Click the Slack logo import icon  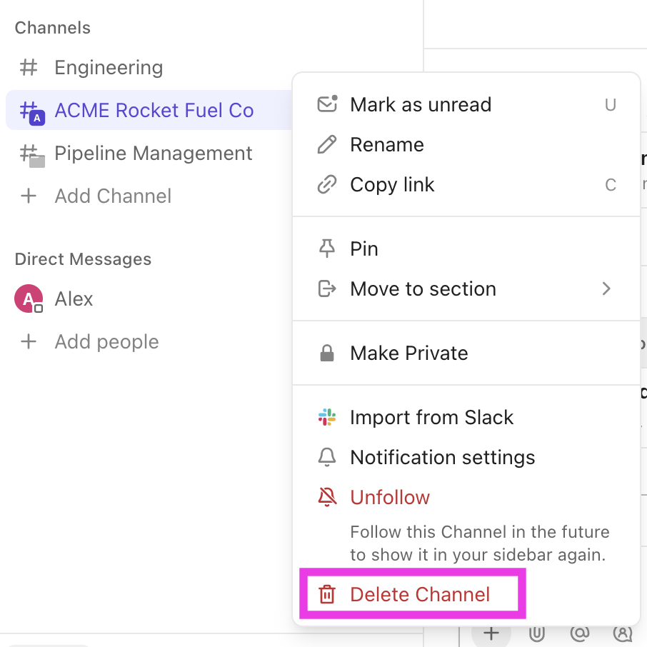click(x=327, y=418)
